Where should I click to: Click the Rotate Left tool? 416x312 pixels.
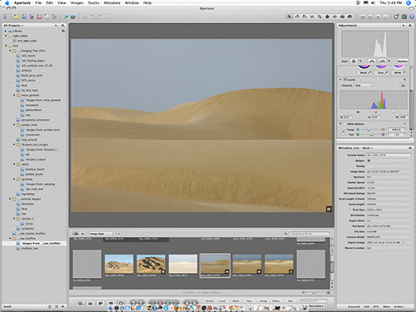click(297, 17)
